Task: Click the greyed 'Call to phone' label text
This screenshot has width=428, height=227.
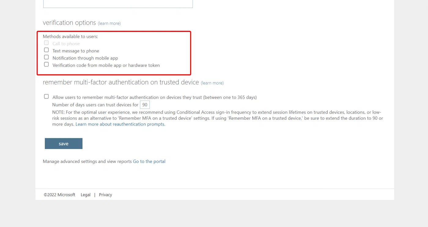Action: 66,44
